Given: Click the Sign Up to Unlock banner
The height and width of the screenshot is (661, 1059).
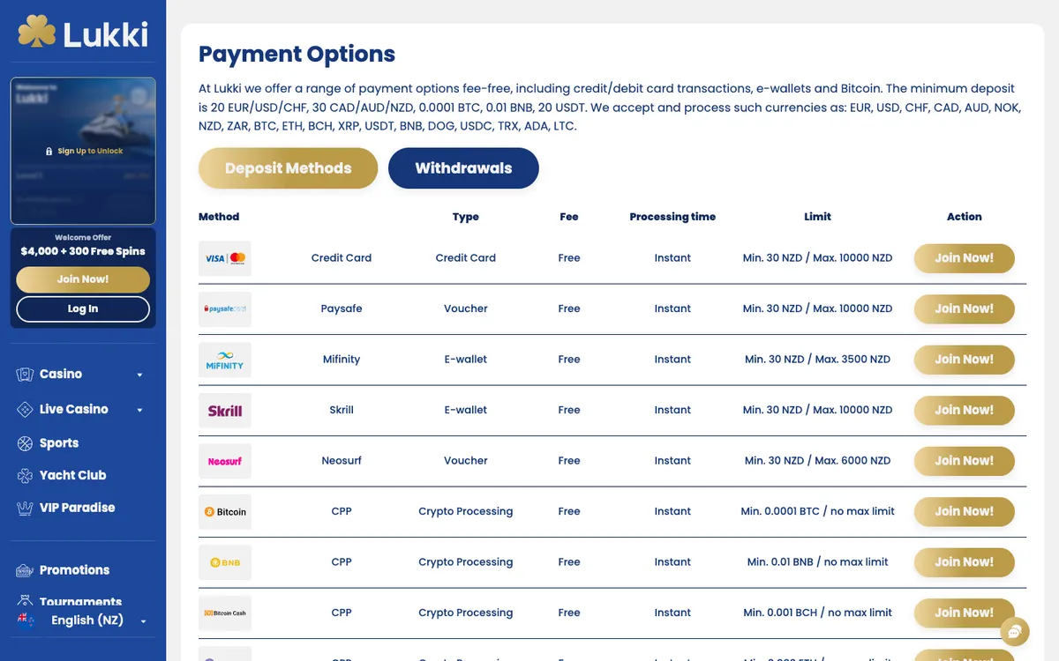Looking at the screenshot, I should point(83,151).
